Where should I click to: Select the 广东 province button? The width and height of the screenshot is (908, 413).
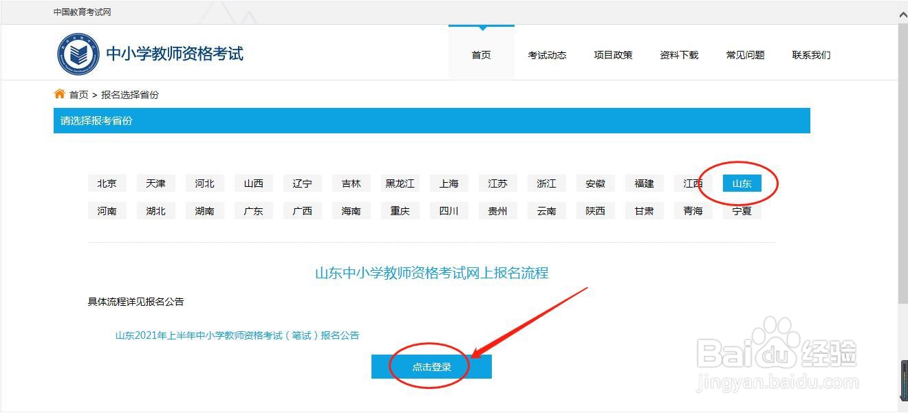[253, 210]
